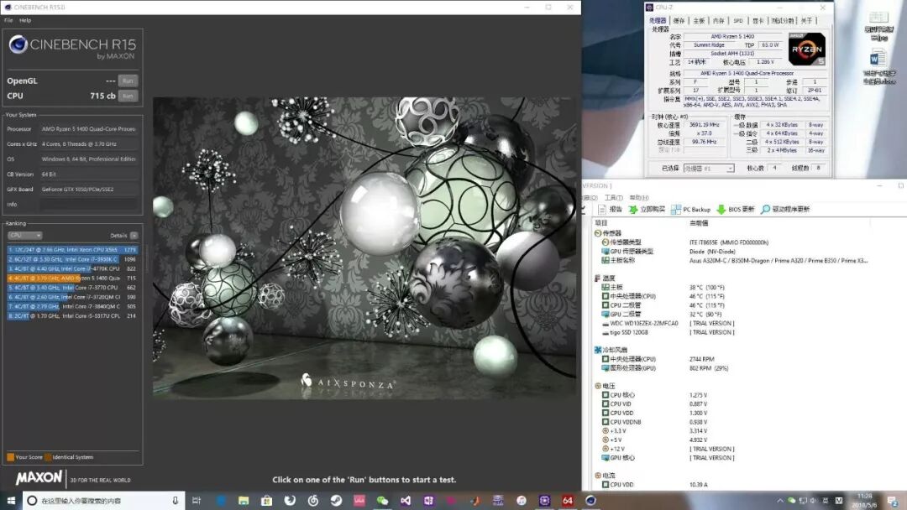The image size is (907, 510).
Task: Open the Word document on the desktop
Action: point(878,67)
